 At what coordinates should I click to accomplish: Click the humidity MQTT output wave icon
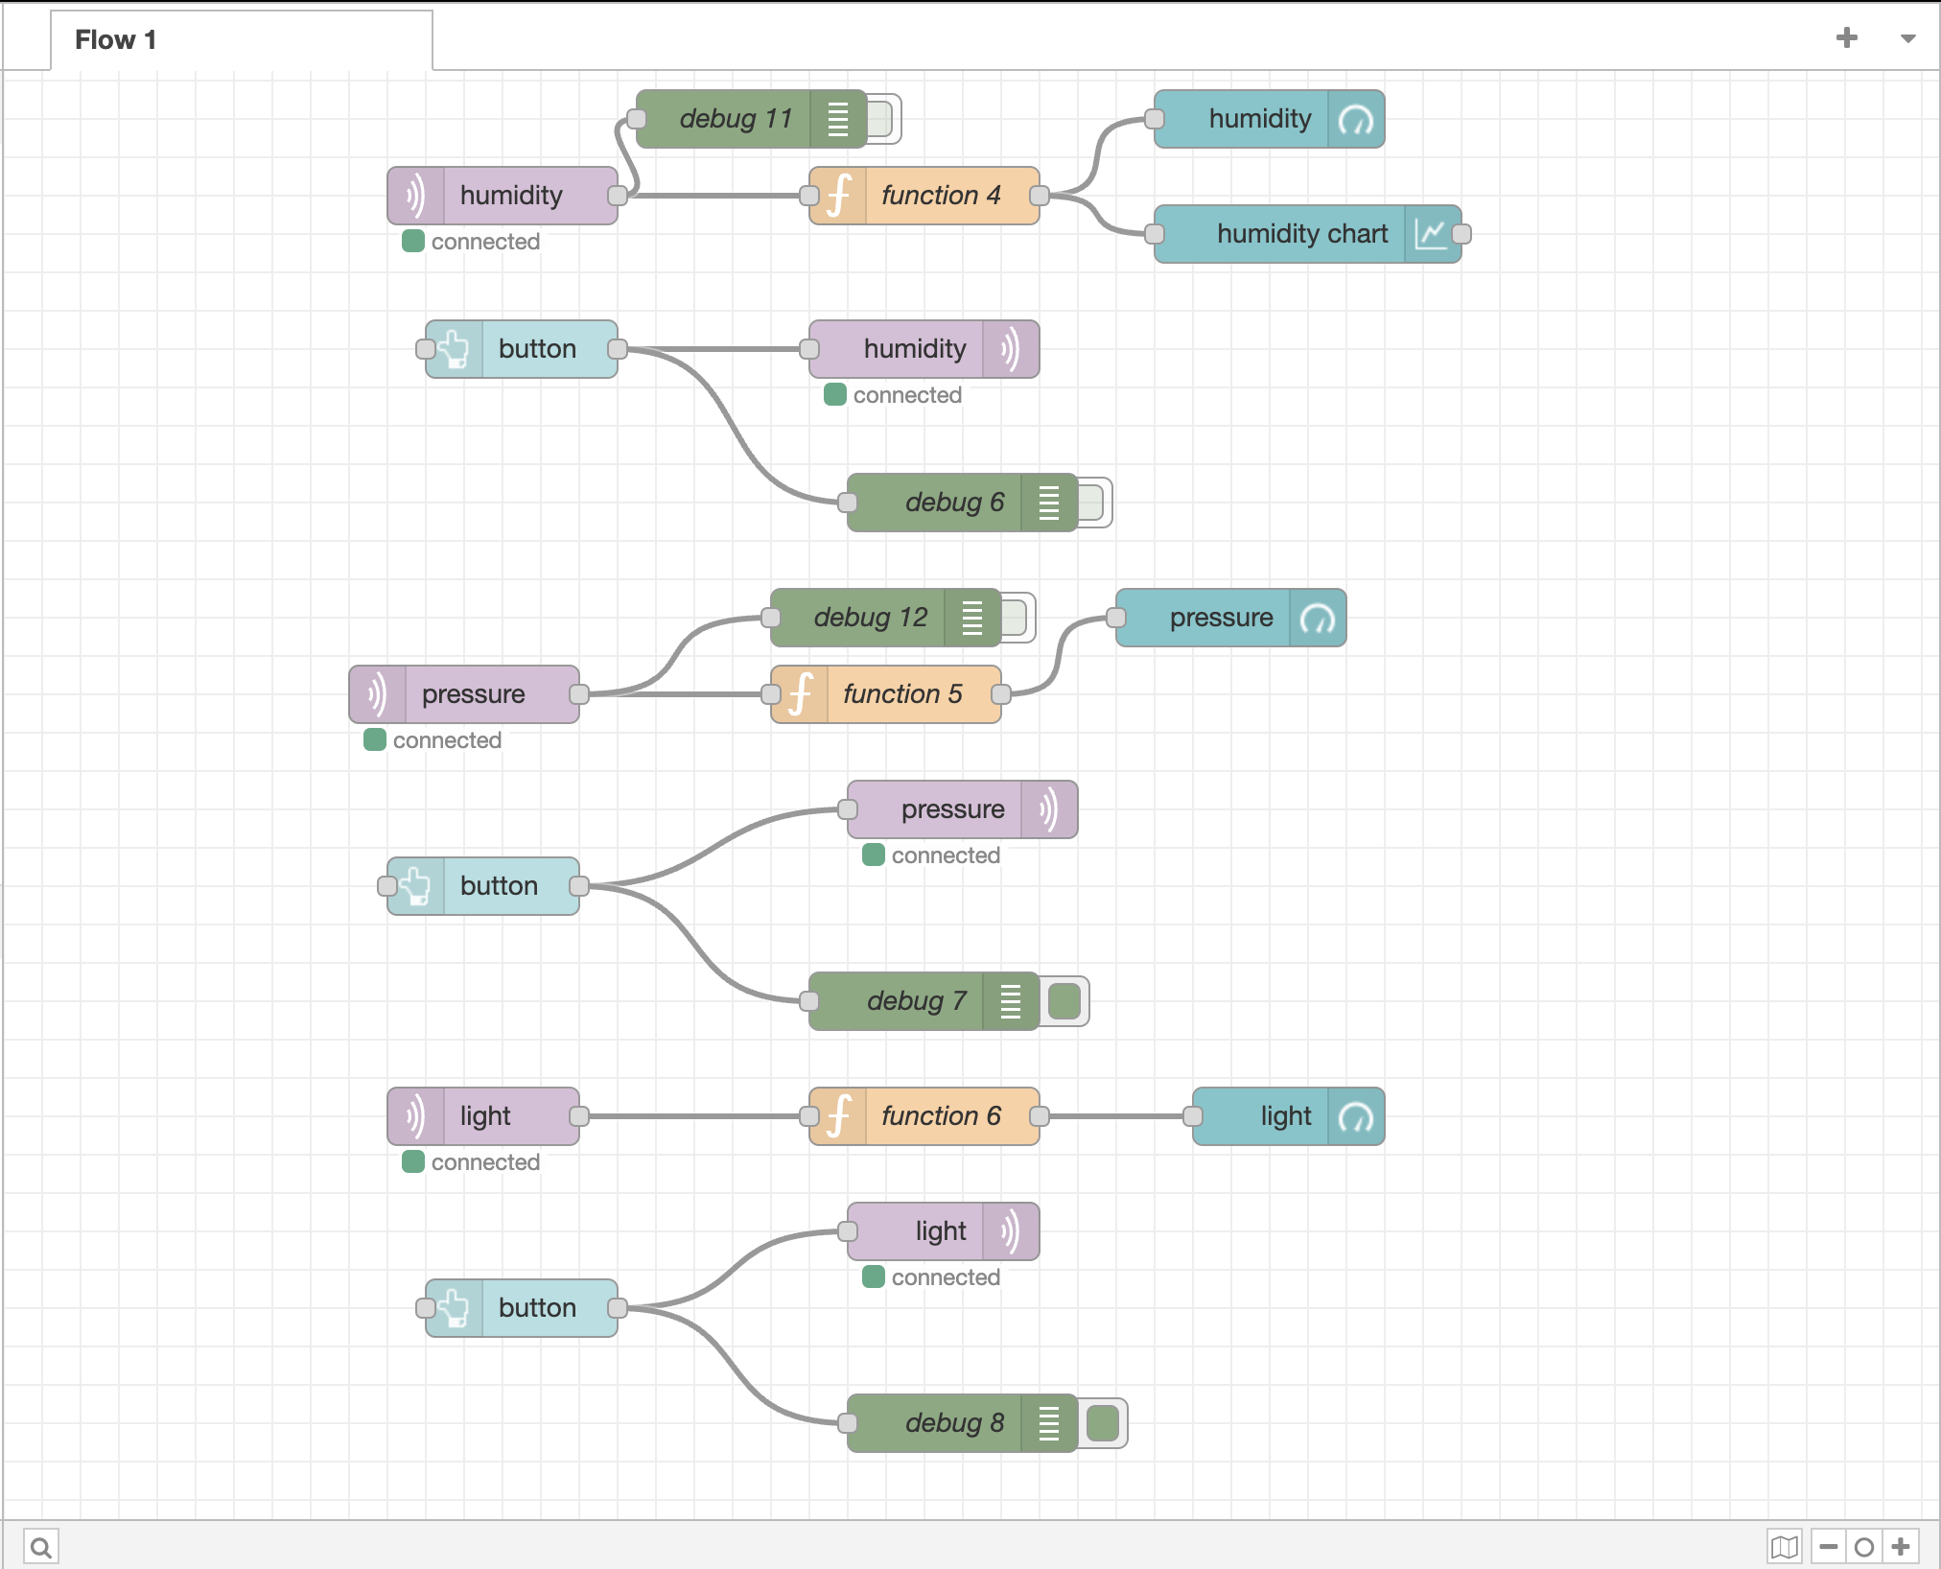1011,349
